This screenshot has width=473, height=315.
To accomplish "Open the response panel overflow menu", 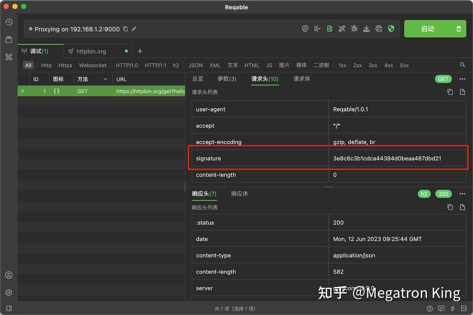I will 462,194.
